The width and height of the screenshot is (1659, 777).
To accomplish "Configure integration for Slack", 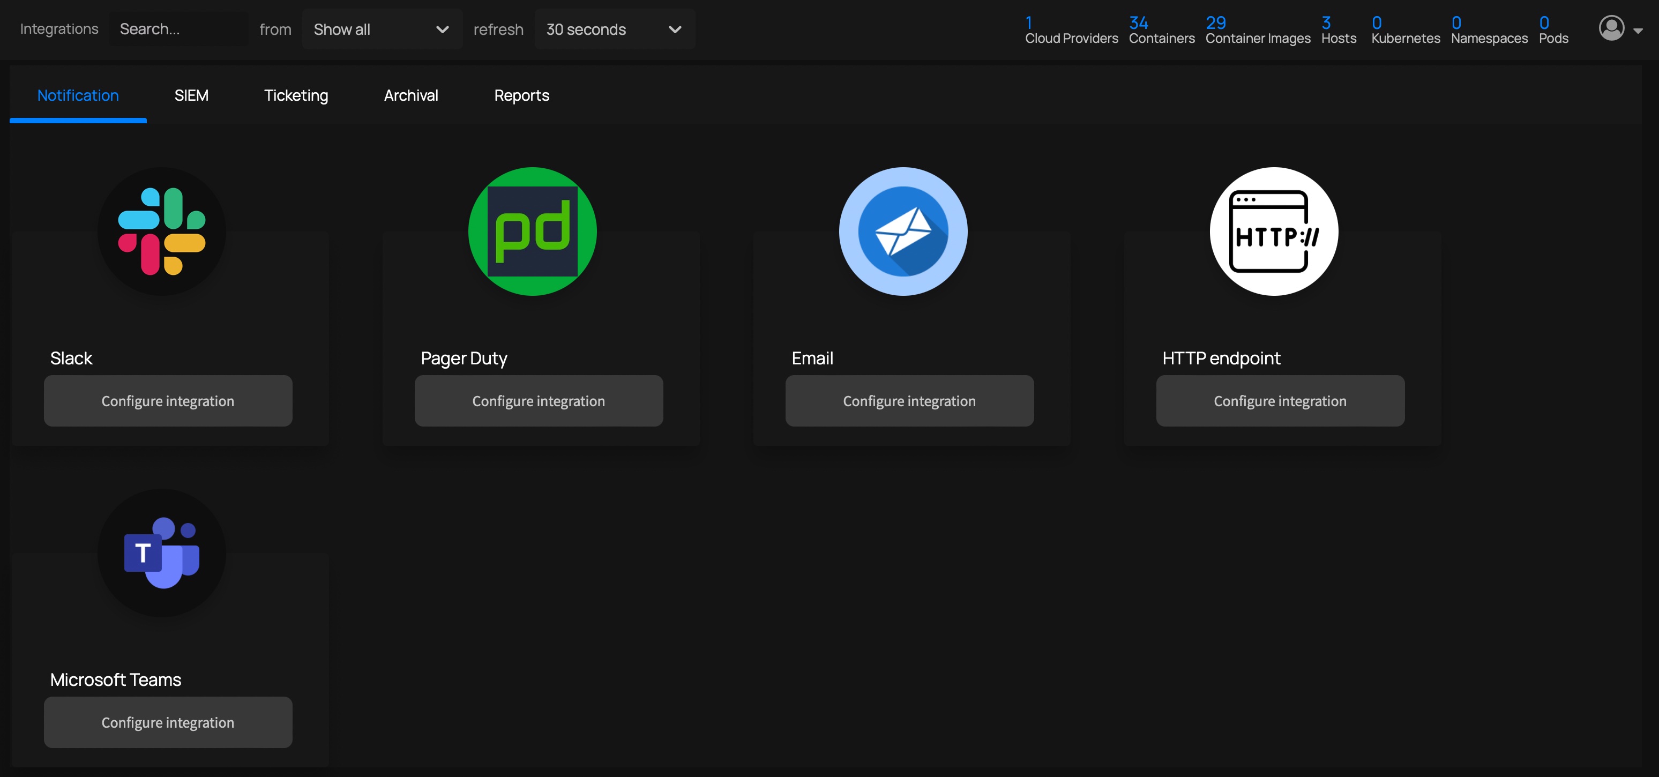I will tap(168, 401).
